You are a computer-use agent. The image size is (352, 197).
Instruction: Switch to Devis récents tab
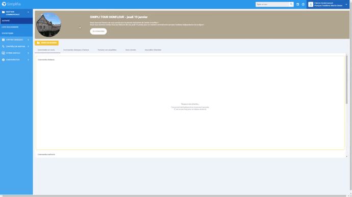point(131,50)
